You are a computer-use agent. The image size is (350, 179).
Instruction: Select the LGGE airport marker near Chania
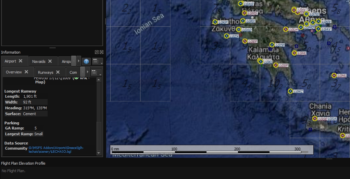[x=315, y=119]
